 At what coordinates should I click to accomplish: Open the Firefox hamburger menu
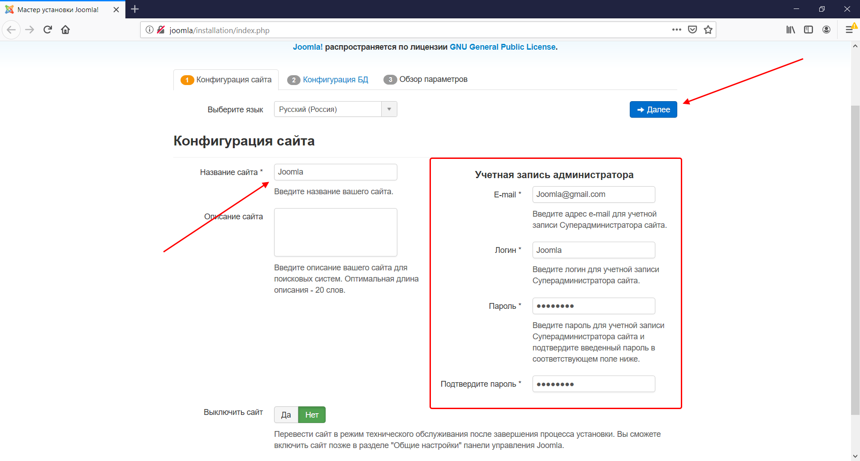click(x=850, y=30)
